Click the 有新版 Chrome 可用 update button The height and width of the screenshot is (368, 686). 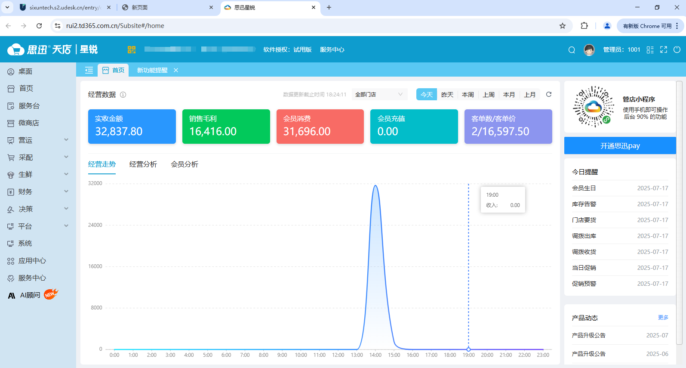click(x=649, y=26)
